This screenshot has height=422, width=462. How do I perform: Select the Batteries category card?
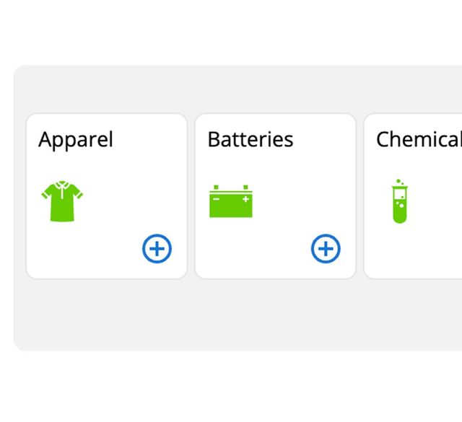275,195
